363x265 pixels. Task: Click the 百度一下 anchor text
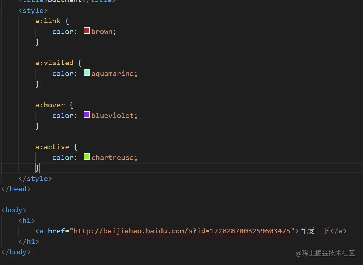click(x=315, y=231)
